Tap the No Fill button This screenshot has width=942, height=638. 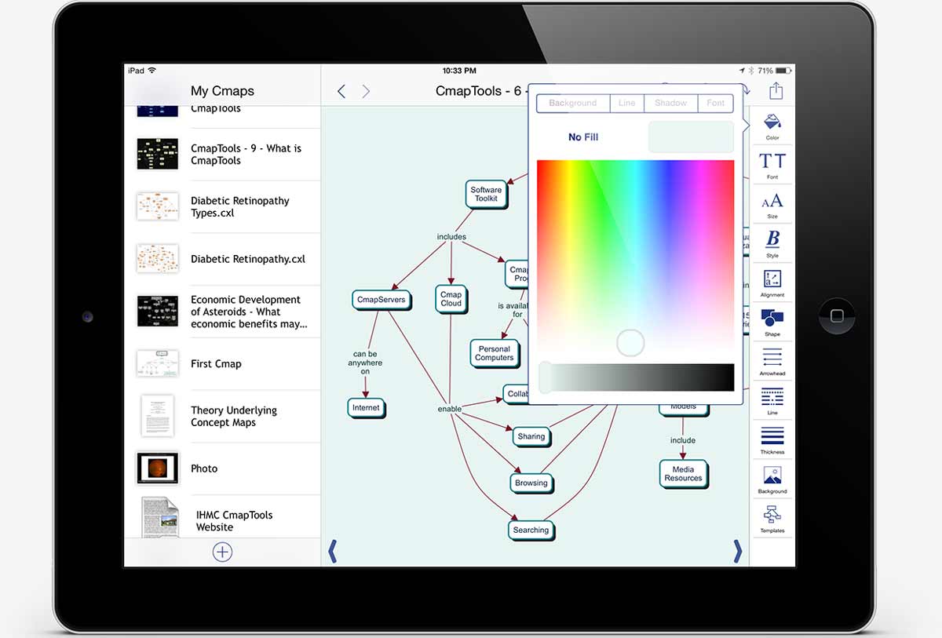(x=583, y=137)
